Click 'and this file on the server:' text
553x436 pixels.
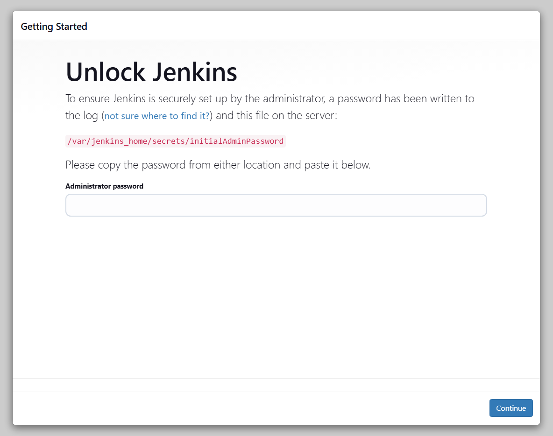click(x=276, y=116)
